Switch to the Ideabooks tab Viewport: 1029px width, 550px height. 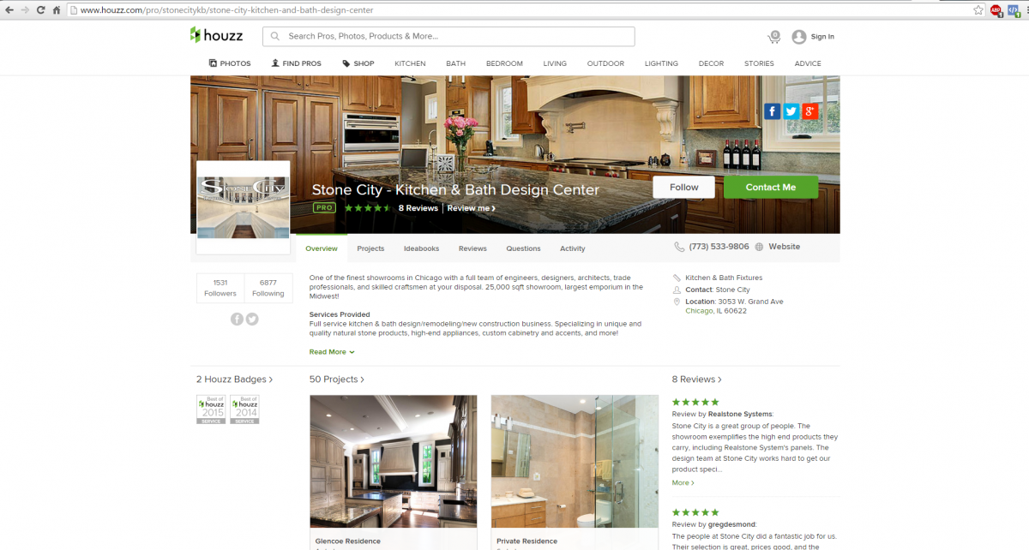[421, 248]
